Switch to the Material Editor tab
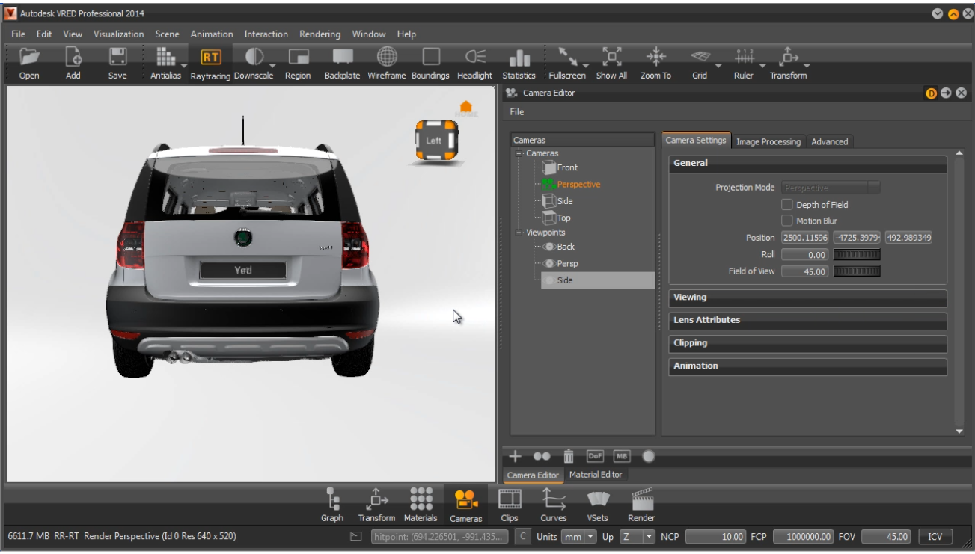 (x=596, y=475)
